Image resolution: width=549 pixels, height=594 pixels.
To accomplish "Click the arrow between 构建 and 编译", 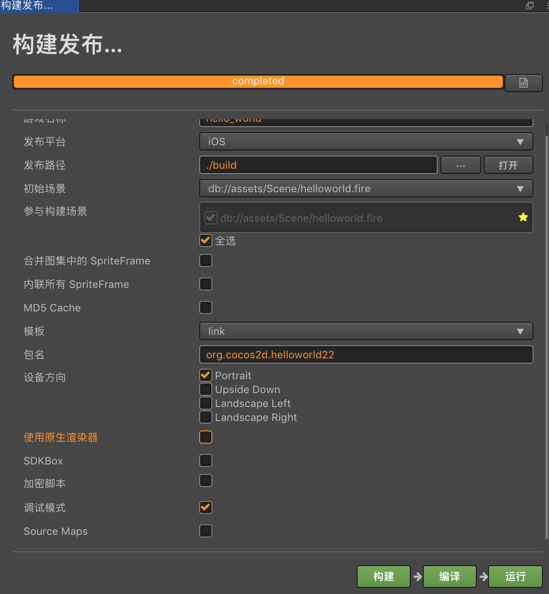I will [x=418, y=577].
